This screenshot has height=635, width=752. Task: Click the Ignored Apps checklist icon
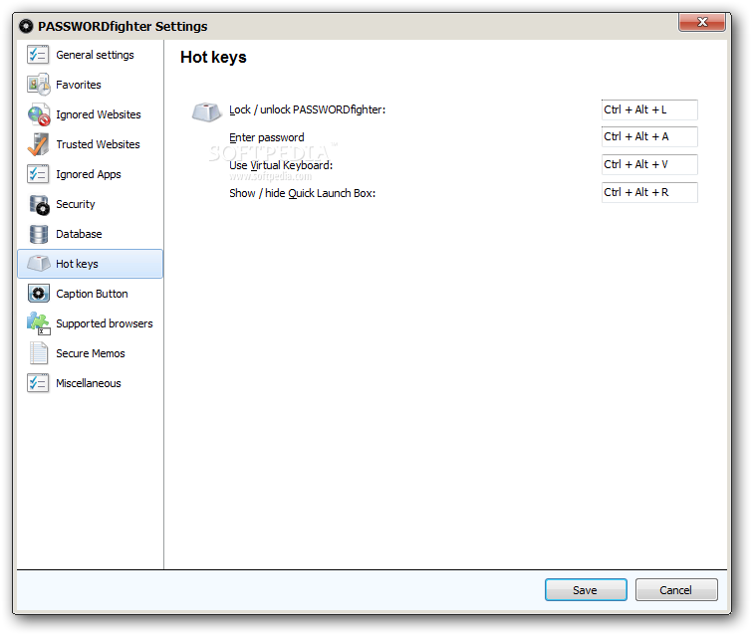click(38, 174)
